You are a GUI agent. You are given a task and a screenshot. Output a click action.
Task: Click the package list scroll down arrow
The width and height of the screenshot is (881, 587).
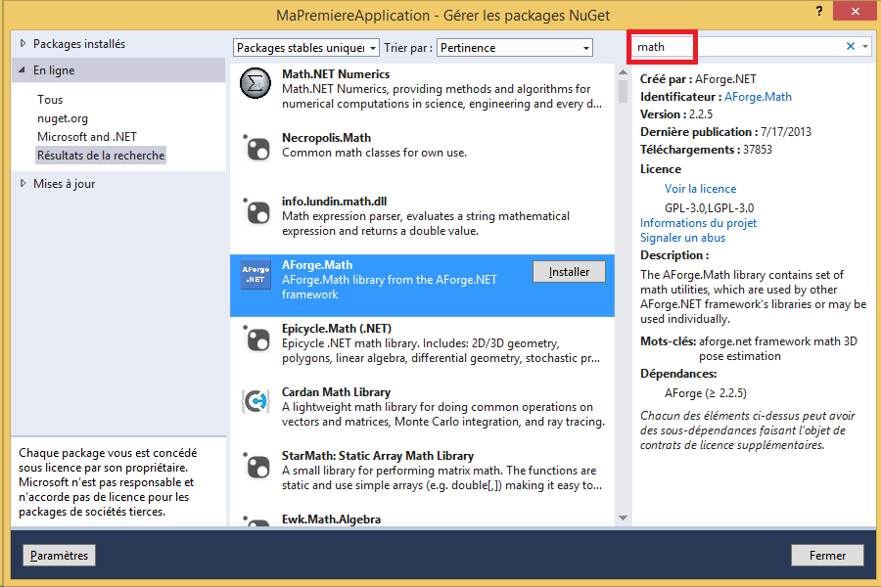tap(624, 518)
